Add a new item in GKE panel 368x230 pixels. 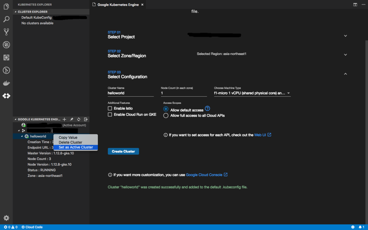(x=64, y=119)
